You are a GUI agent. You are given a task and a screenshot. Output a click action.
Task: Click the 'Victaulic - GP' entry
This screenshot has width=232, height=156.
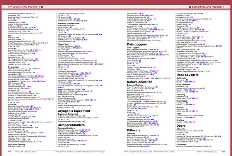coord(62,104)
